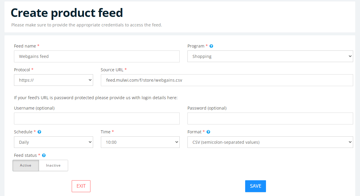Click the SAVE button
The height and width of the screenshot is (196, 360).
255,186
